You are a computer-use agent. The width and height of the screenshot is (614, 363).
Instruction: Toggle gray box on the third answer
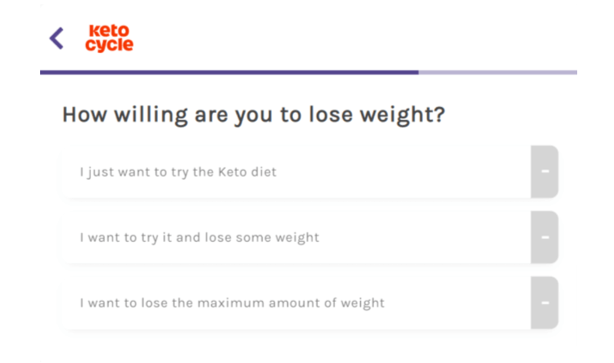pyautogui.click(x=544, y=302)
